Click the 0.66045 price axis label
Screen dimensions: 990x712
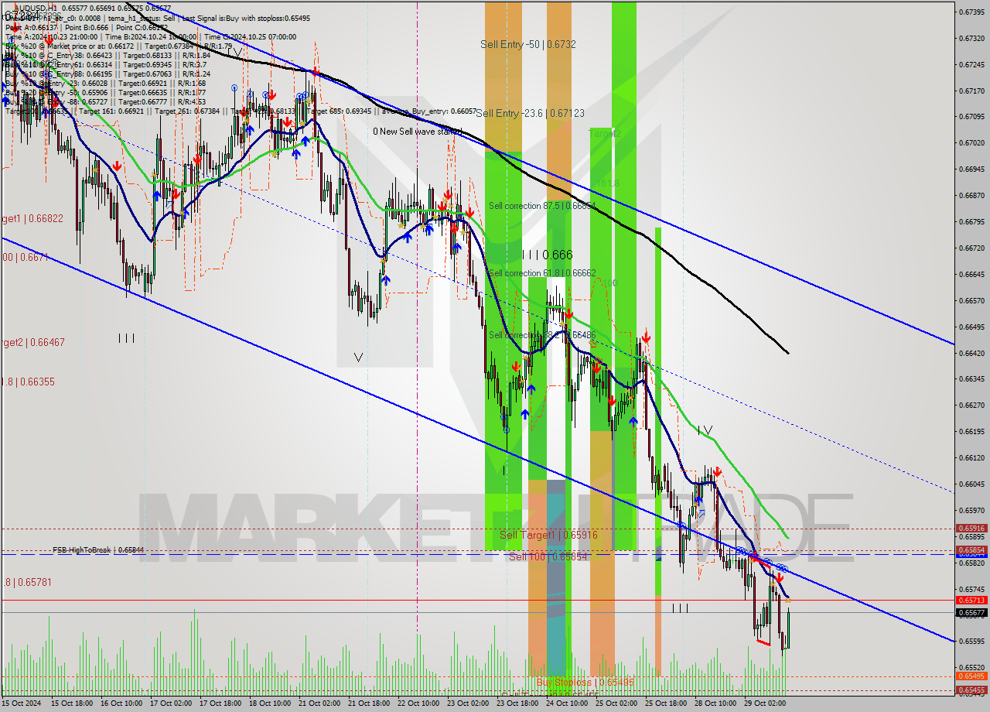972,484
